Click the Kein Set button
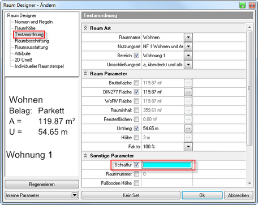This screenshot has height=205, width=258. coord(131,195)
